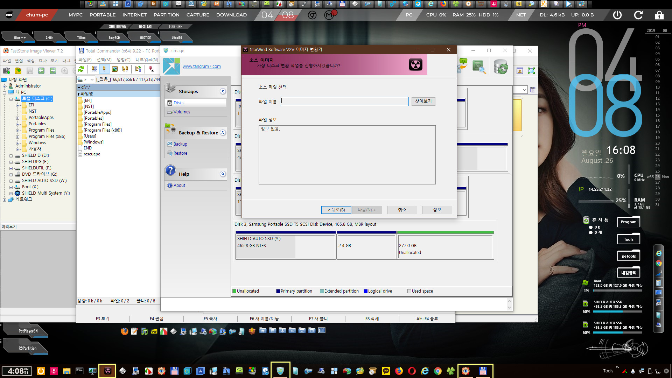Click F5 복사 button in Total Commander
This screenshot has height=378, width=672.
pos(210,319)
